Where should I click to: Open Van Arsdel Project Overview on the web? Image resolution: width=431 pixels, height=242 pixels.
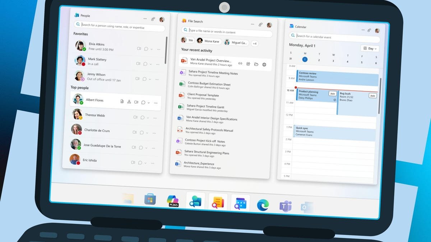[264, 64]
